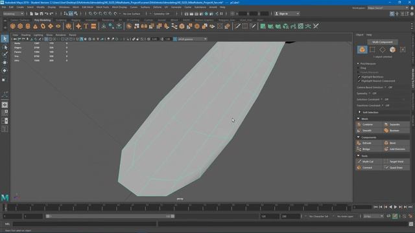Open the Sign In dropdown
Screen dimensions: 415x233
tap(287, 14)
